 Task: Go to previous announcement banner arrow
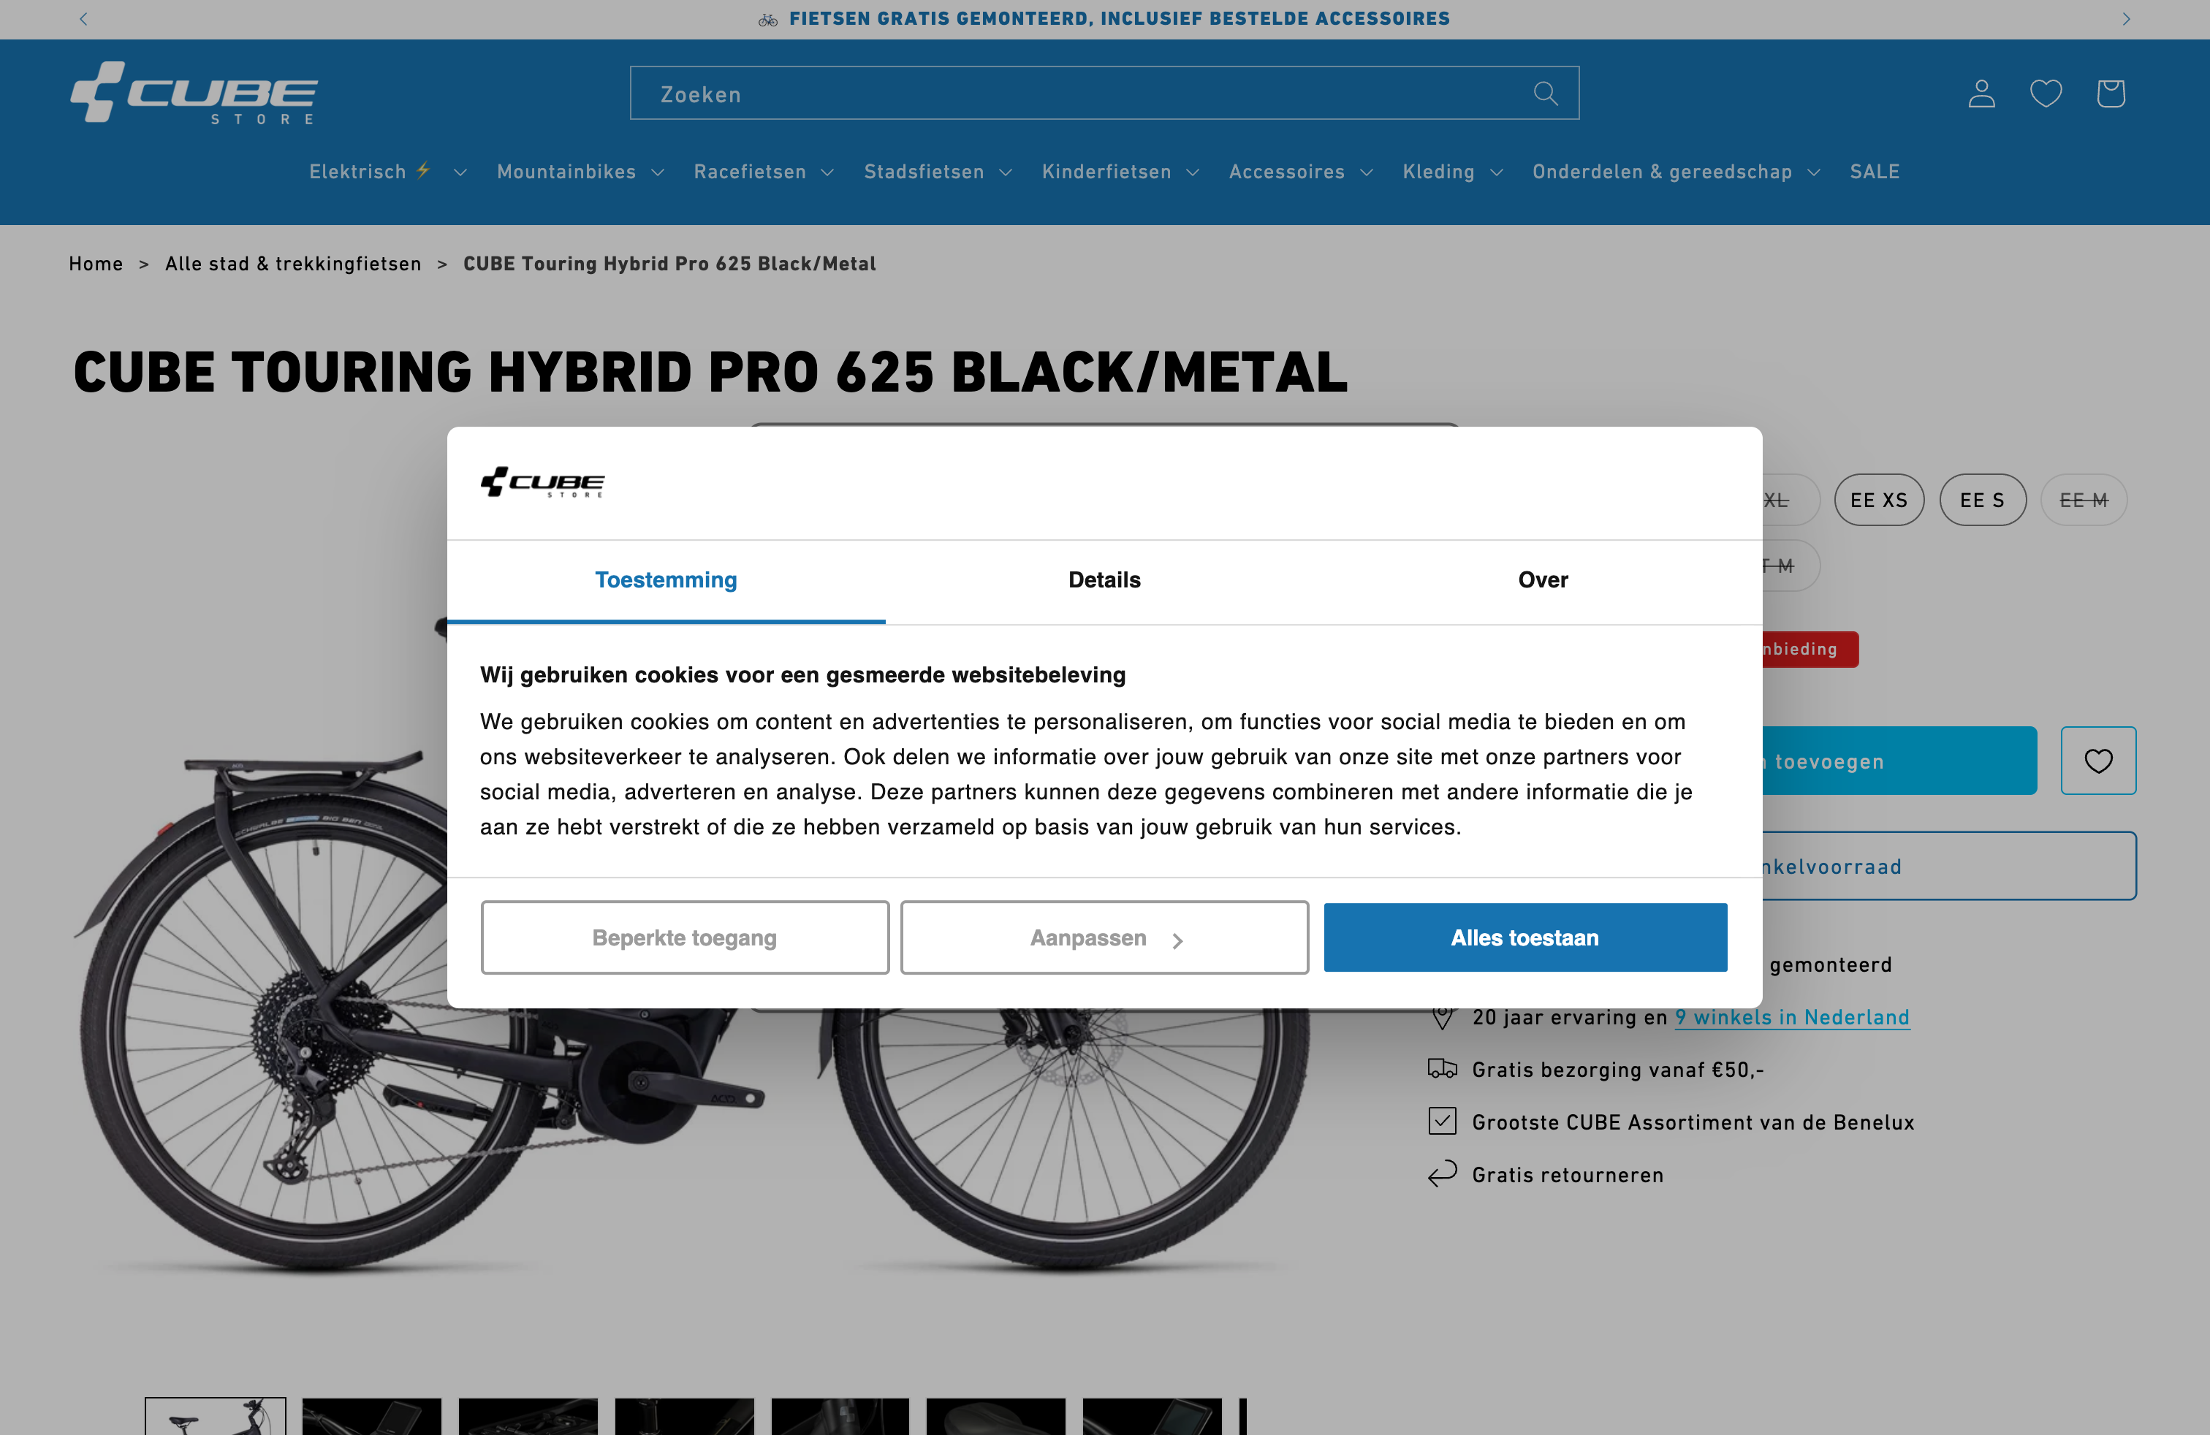[83, 18]
